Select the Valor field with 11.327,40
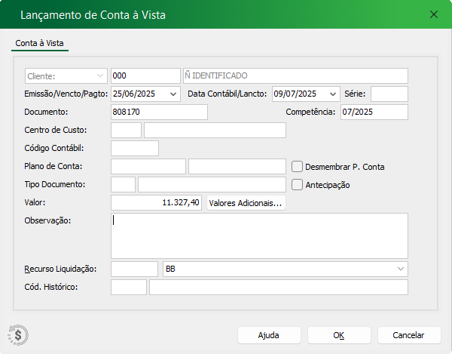This screenshot has width=452, height=354. click(156, 203)
